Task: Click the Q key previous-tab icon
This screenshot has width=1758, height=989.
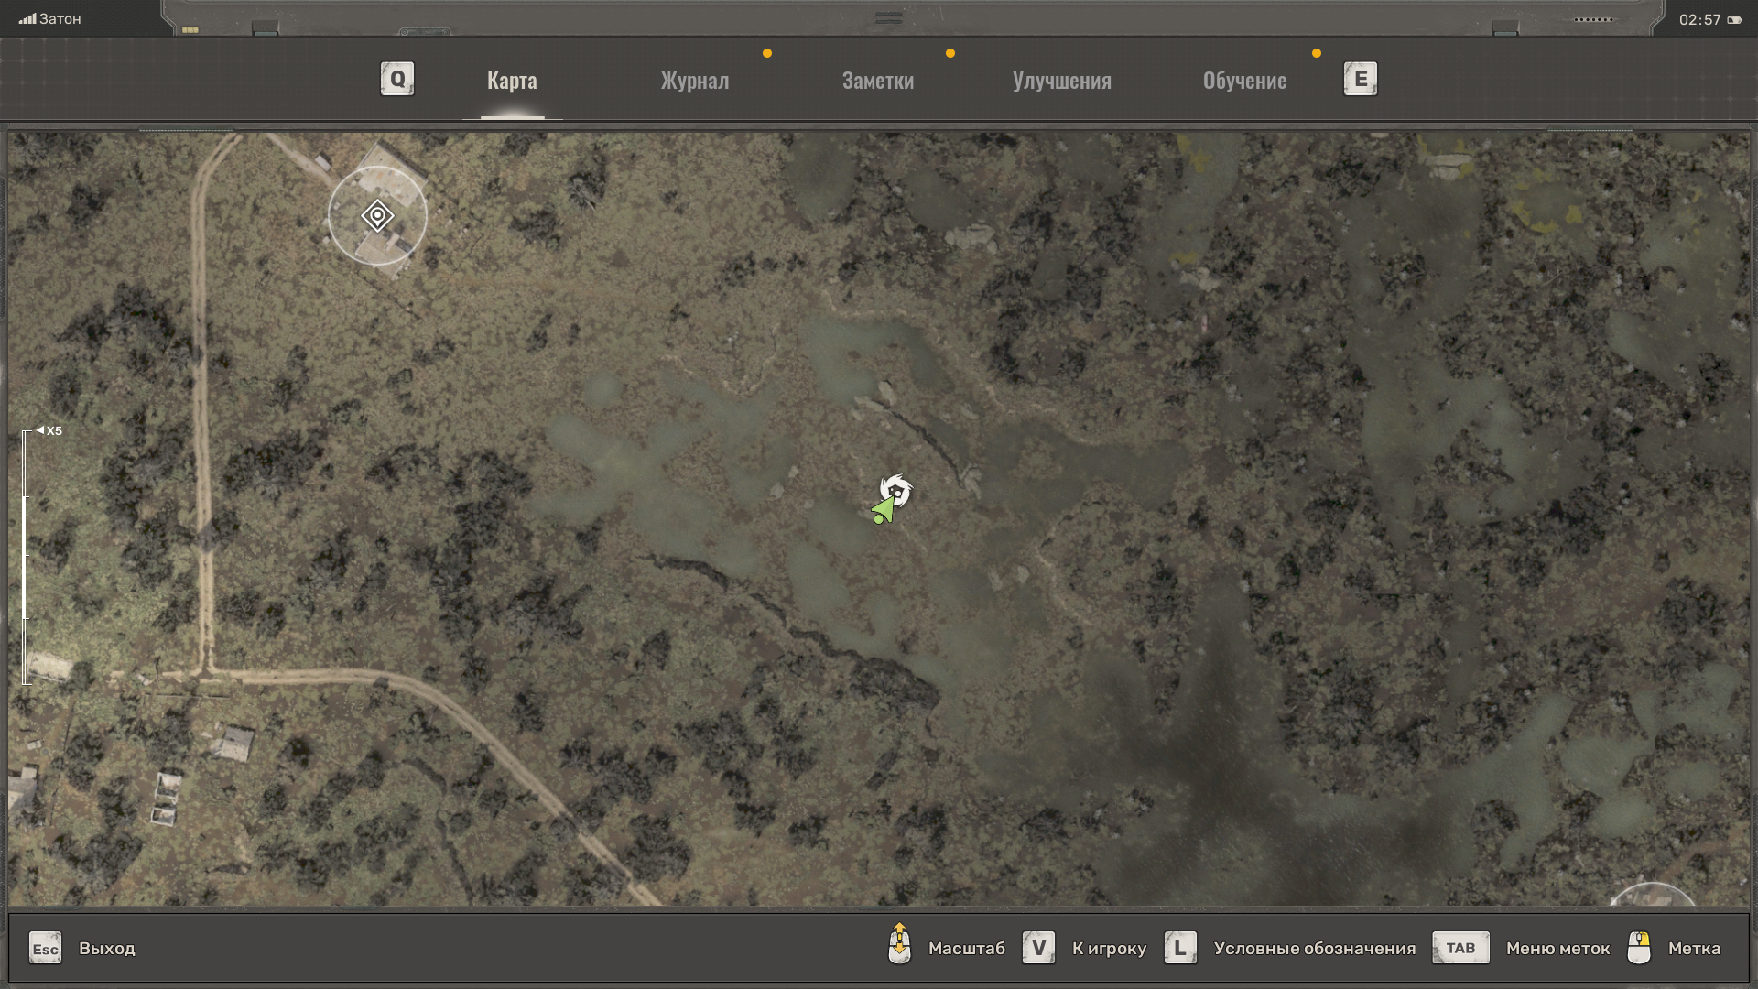Action: [397, 79]
